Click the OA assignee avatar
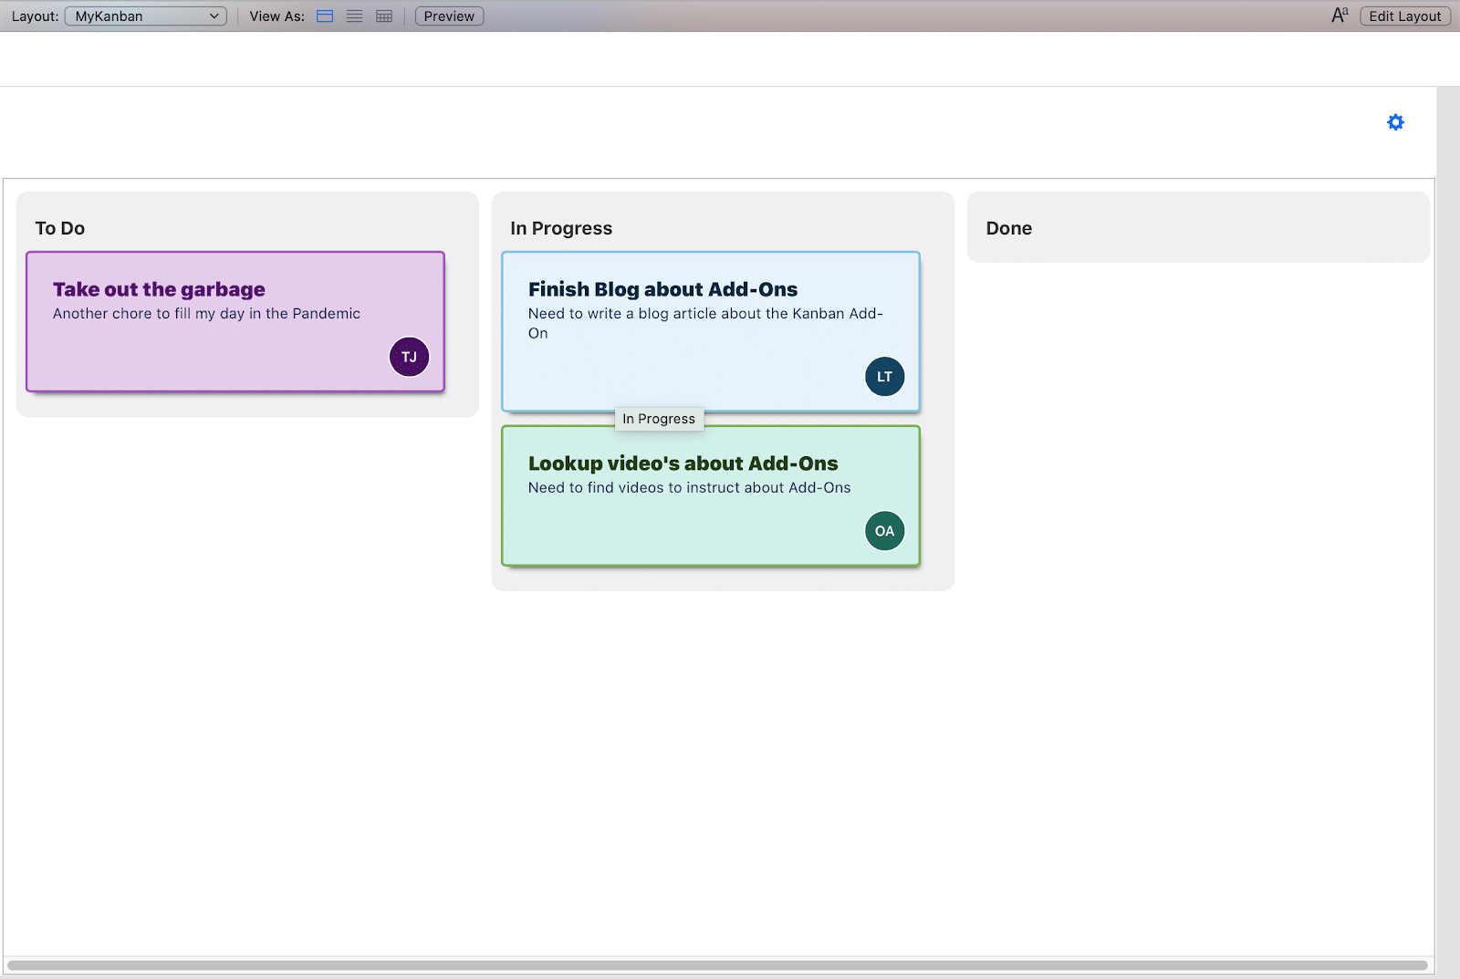Viewport: 1460px width, 979px height. (883, 530)
